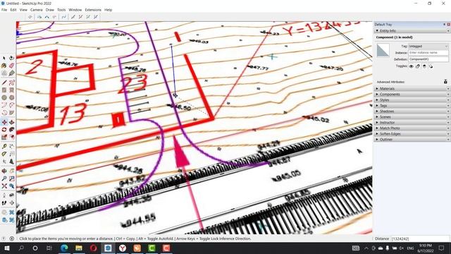451x254 pixels.
Task: Click the Advanced Attributes toggle icon
Action: [x=445, y=82]
